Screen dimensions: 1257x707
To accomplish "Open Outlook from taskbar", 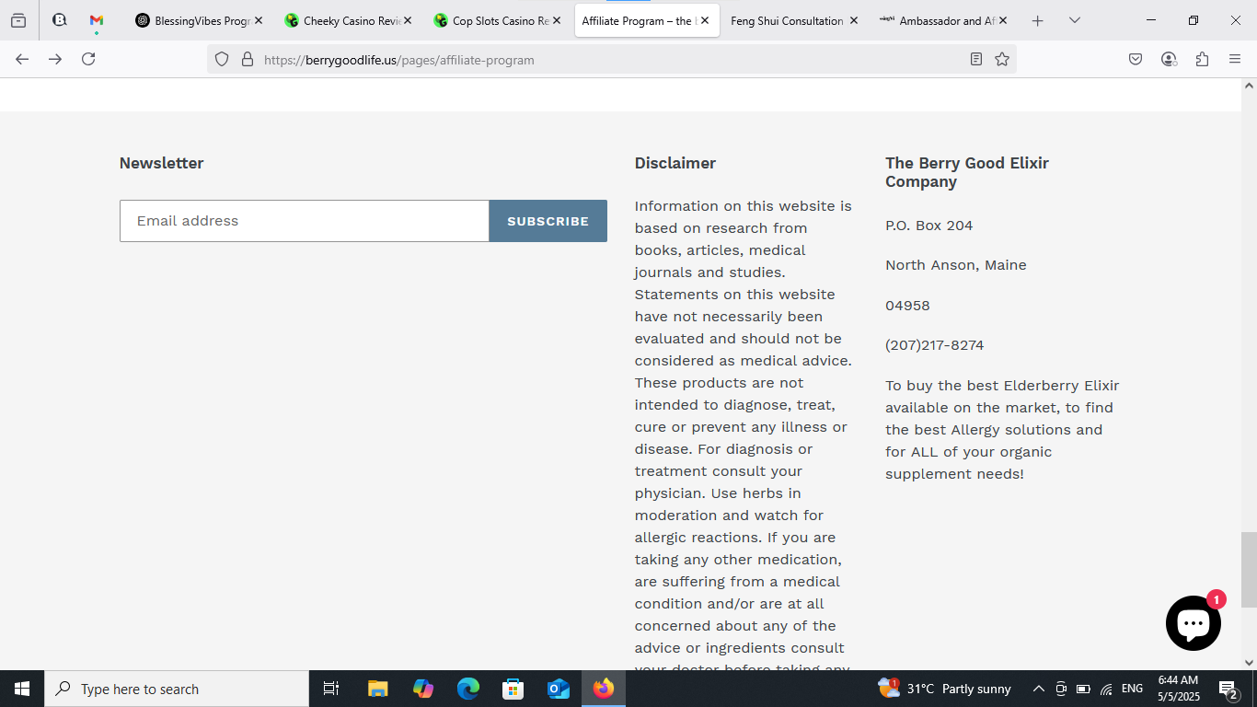I will click(x=559, y=689).
